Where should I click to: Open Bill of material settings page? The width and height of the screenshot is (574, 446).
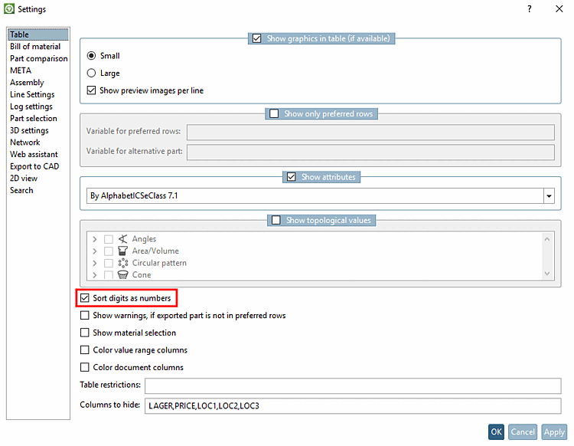(x=35, y=47)
